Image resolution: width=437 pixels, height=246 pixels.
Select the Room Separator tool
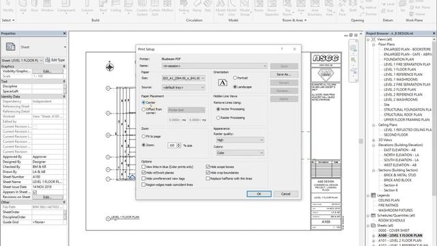(272, 8)
